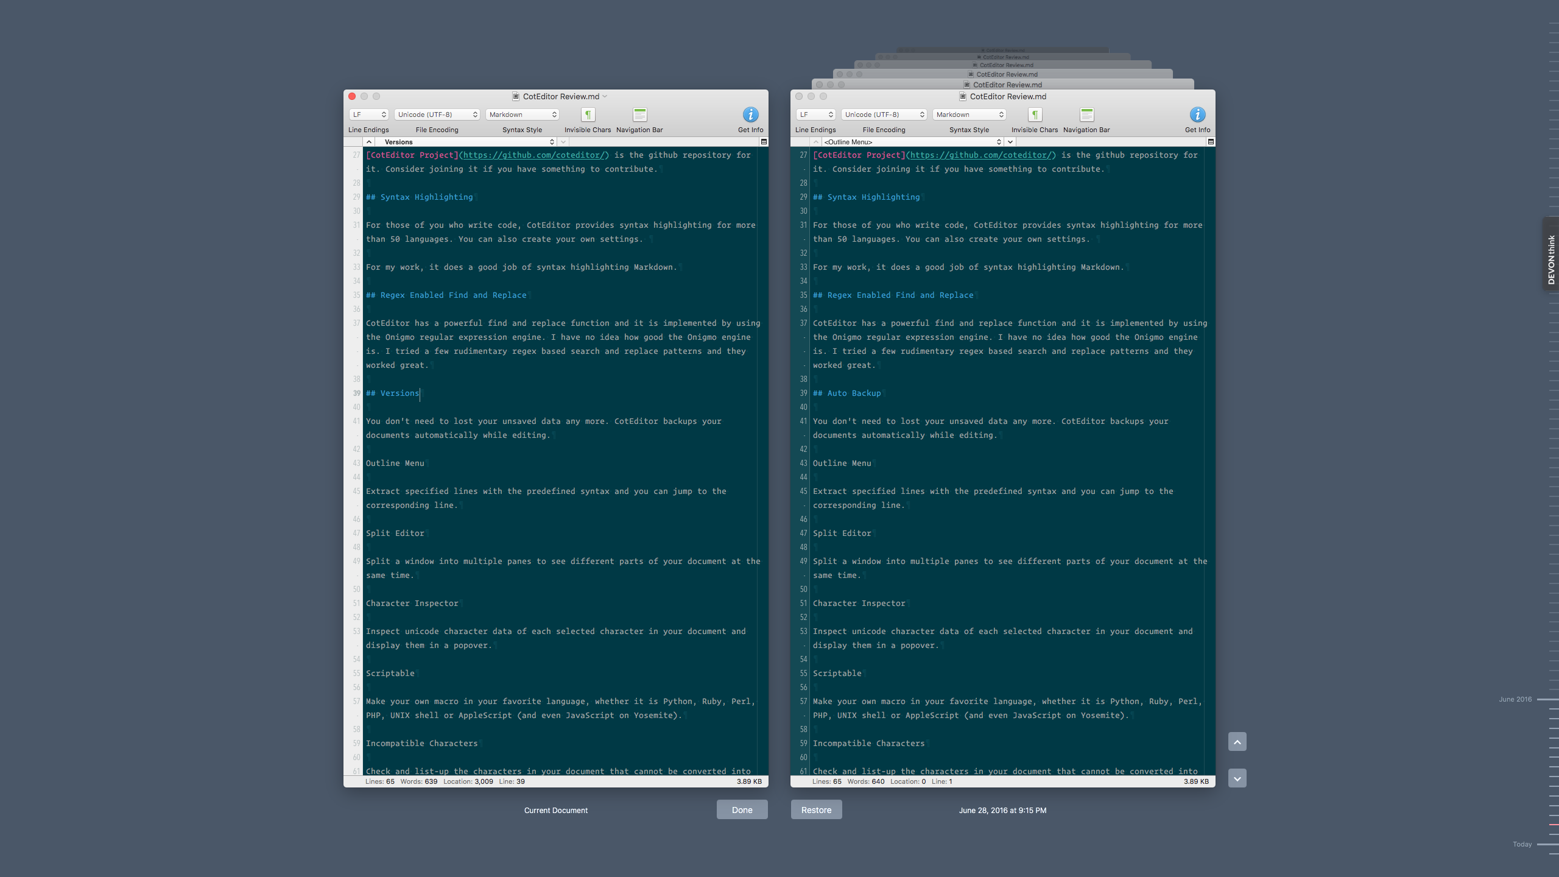Viewport: 1559px width, 877px height.
Task: Jump to previous outline item in current document
Action: point(369,142)
